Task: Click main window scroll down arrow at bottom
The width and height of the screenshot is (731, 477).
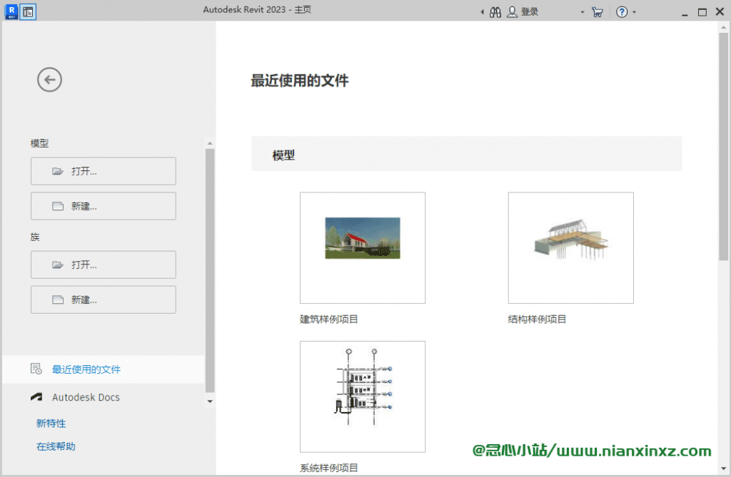Action: click(723, 468)
